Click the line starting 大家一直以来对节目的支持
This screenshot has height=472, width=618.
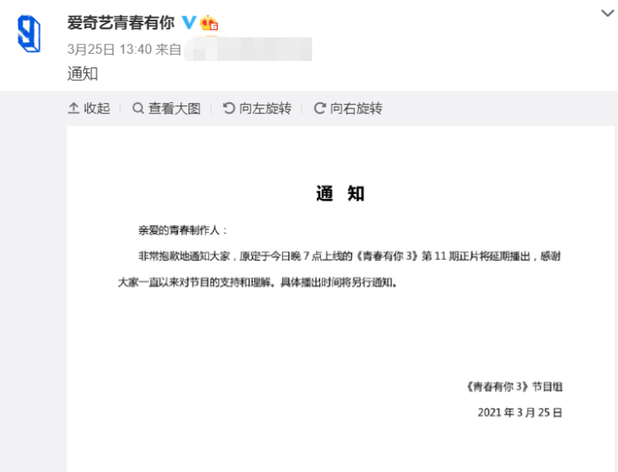point(257,283)
